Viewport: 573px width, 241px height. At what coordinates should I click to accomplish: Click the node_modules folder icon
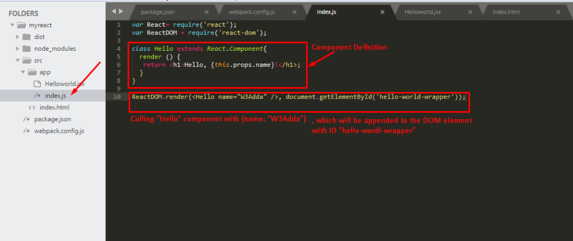click(27, 49)
